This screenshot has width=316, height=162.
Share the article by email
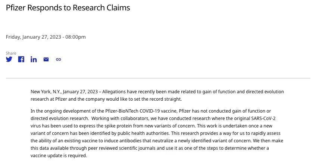coord(46,59)
